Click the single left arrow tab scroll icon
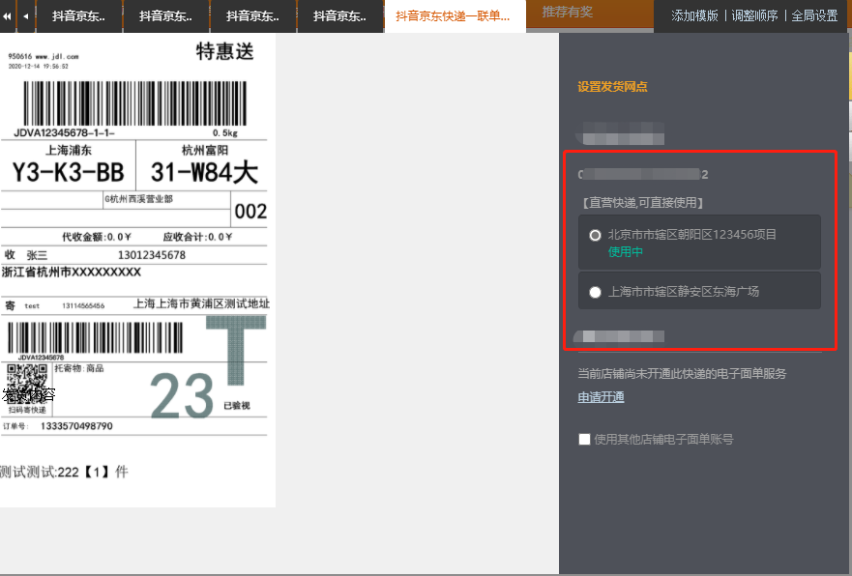The width and height of the screenshot is (852, 576). [x=25, y=15]
